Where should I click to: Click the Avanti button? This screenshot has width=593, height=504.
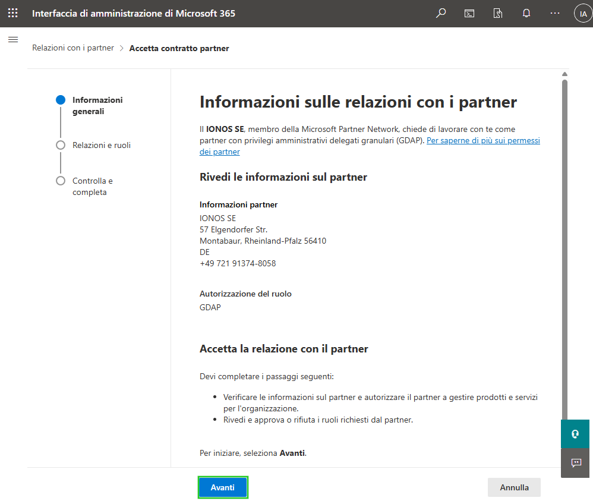pos(223,487)
